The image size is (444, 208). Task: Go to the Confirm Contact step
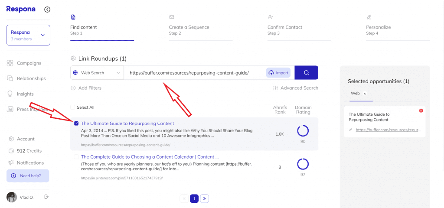point(285,27)
